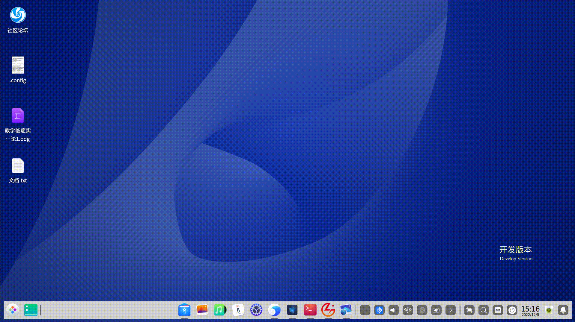
Task: Open the notification center bell
Action: [563, 310]
